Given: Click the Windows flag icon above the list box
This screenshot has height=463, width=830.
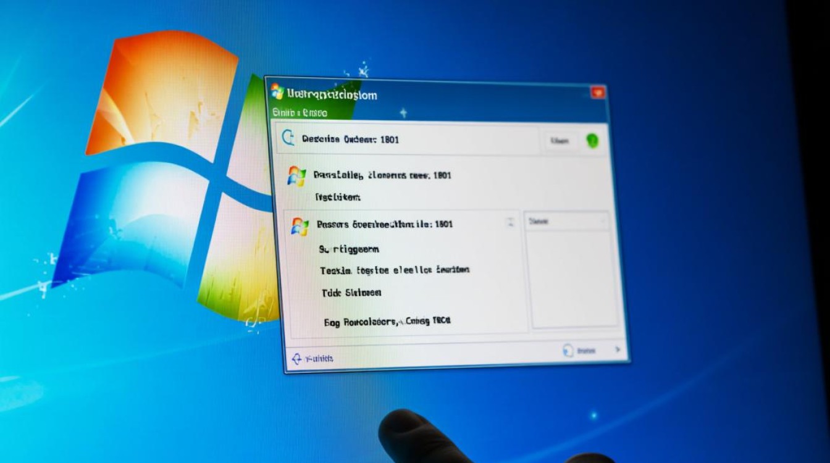Looking at the screenshot, I should point(297,176).
